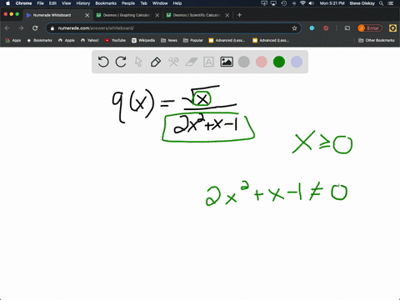Open the Help menu
Viewport: 400px width, 300px height.
(x=177, y=3)
